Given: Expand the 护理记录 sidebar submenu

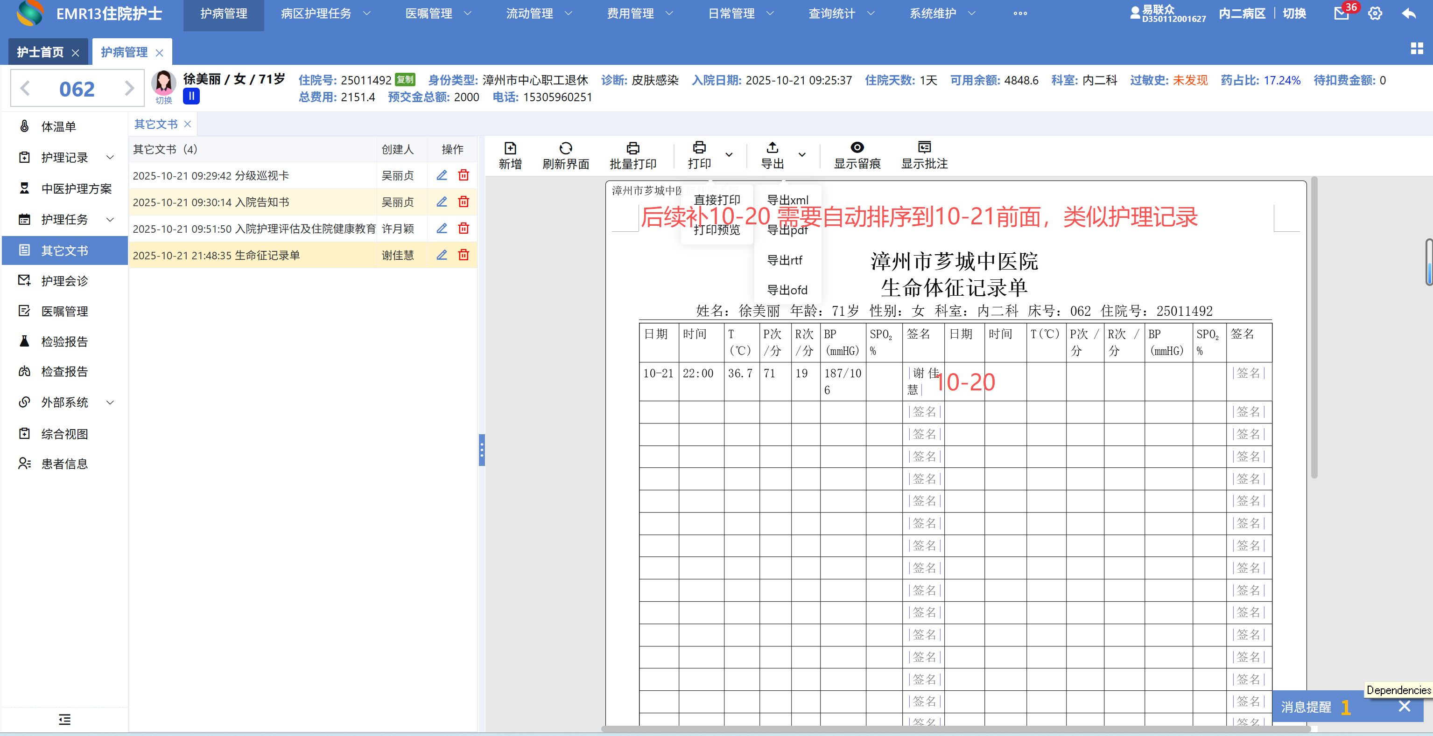Looking at the screenshot, I should [110, 158].
